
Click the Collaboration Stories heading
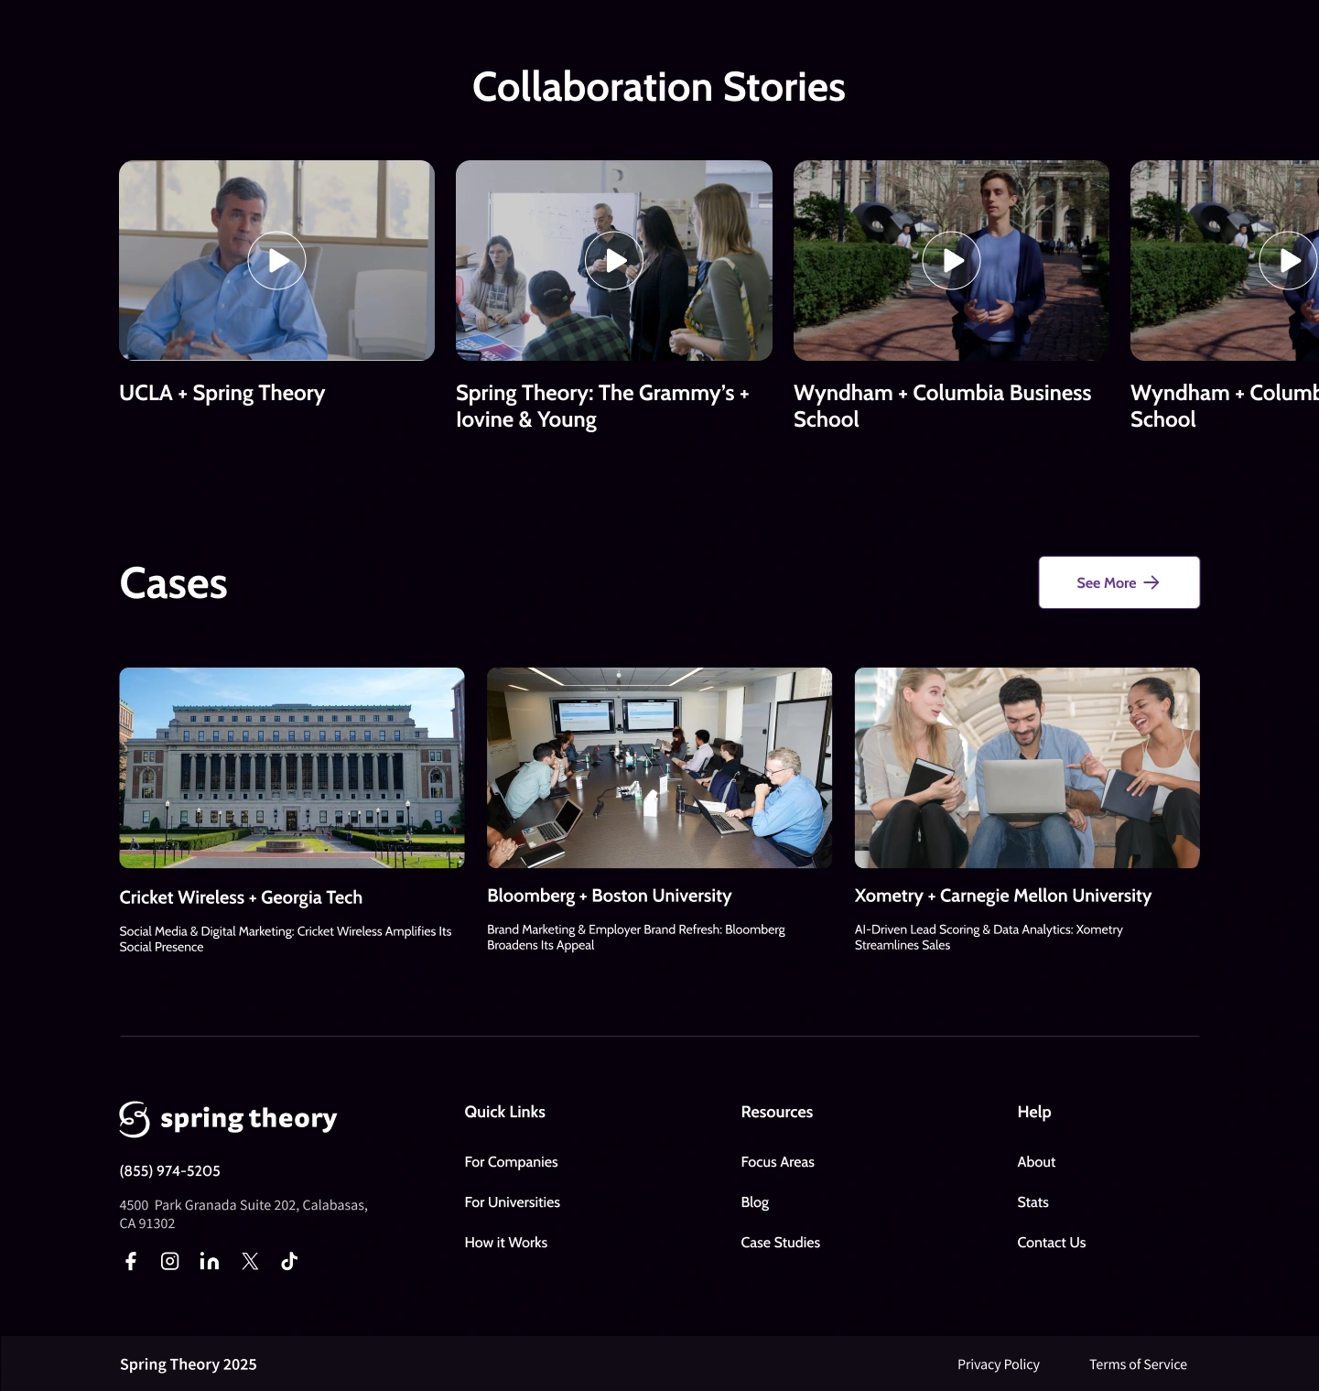(659, 87)
